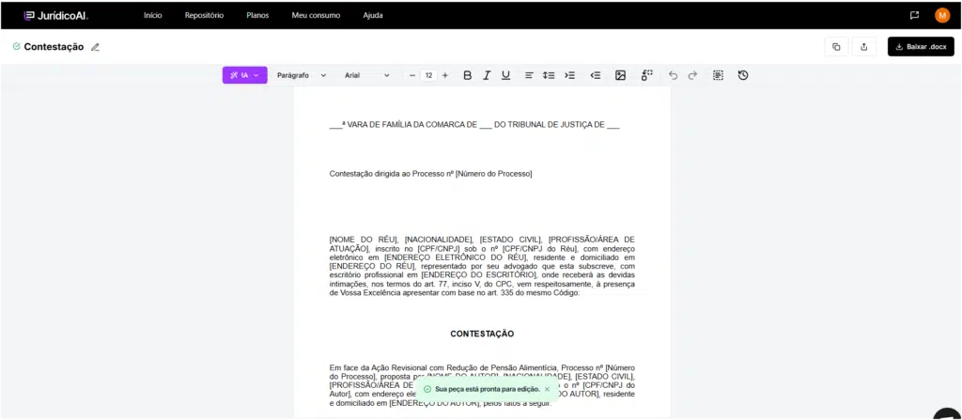
Task: Click the 'Sua peça está pronta para edição.' message
Action: 488,389
